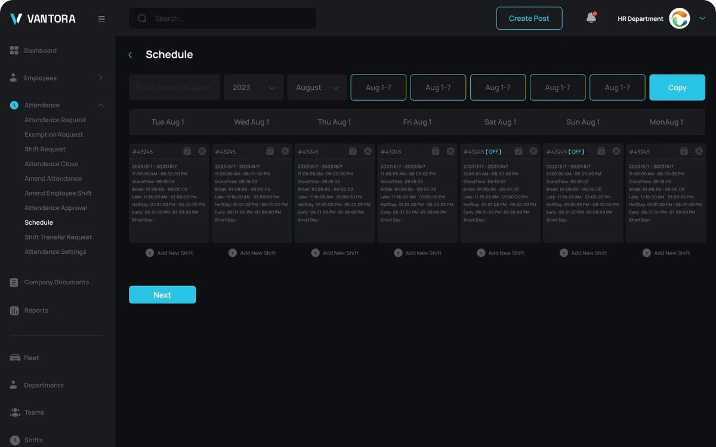Open Attendance Request submenu item
The height and width of the screenshot is (447, 716).
click(x=55, y=120)
